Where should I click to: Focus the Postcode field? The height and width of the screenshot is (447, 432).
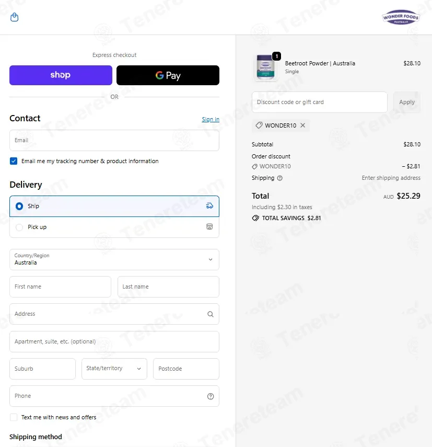click(186, 369)
